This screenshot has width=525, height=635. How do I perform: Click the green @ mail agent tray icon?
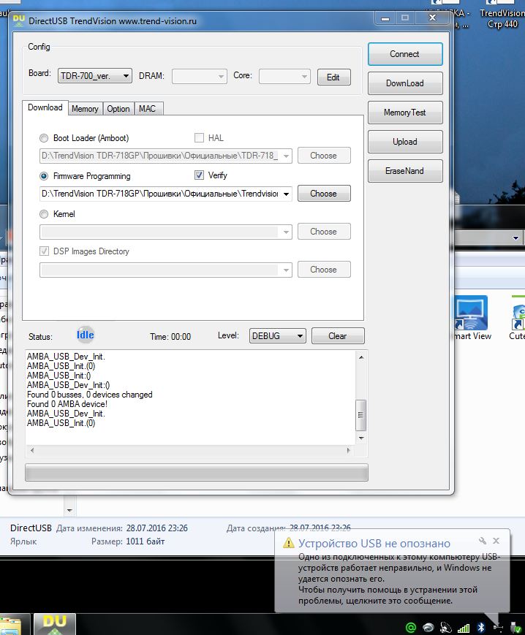[x=411, y=627]
